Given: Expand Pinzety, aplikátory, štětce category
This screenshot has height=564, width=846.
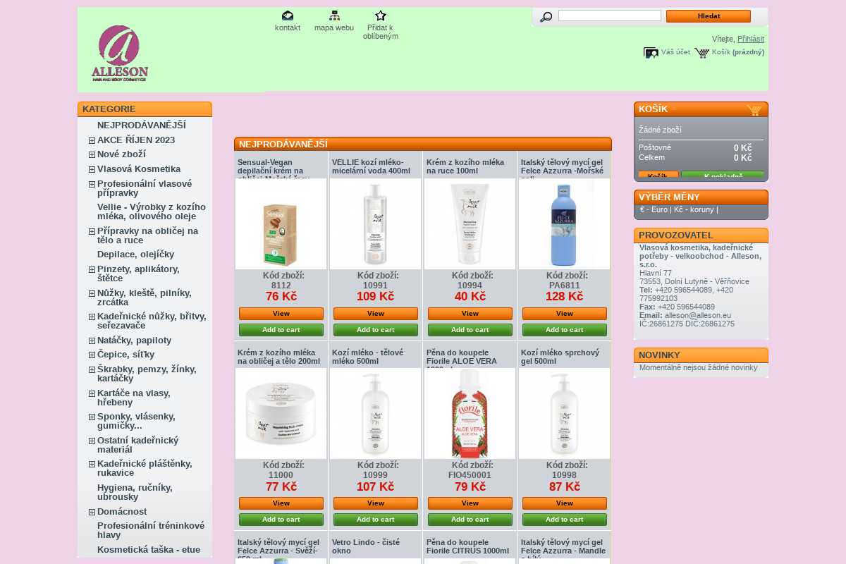Looking at the screenshot, I should click(92, 269).
